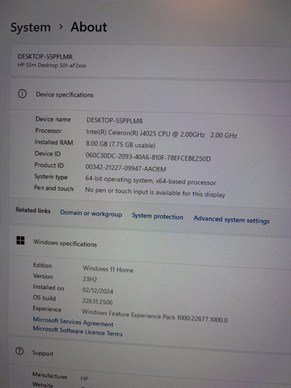
Task: Click the Pen and touch label
Action: click(x=54, y=188)
